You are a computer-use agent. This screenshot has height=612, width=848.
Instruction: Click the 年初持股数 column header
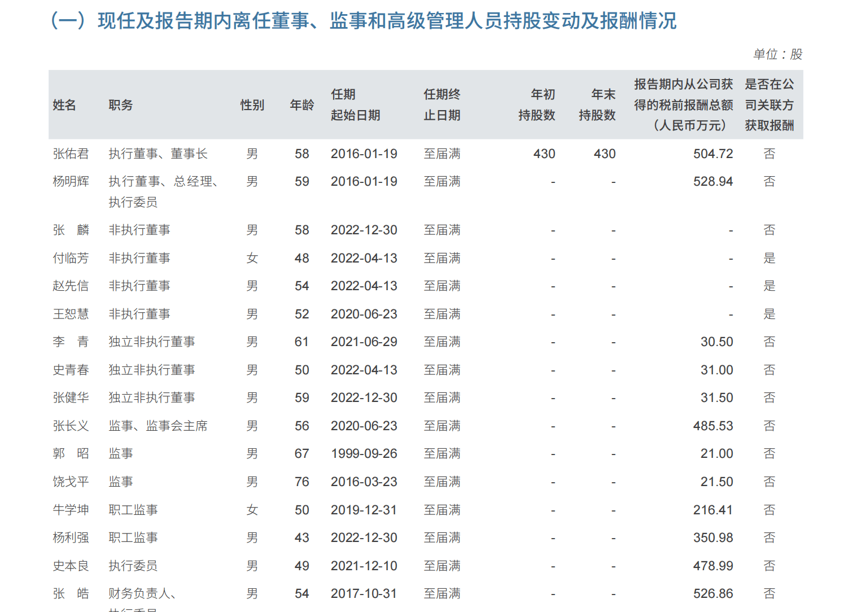(537, 105)
